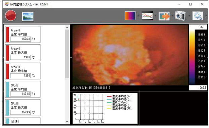The width and height of the screenshot is (209, 128).
Task: Click scroll up arrow in area list
Action: (67, 27)
